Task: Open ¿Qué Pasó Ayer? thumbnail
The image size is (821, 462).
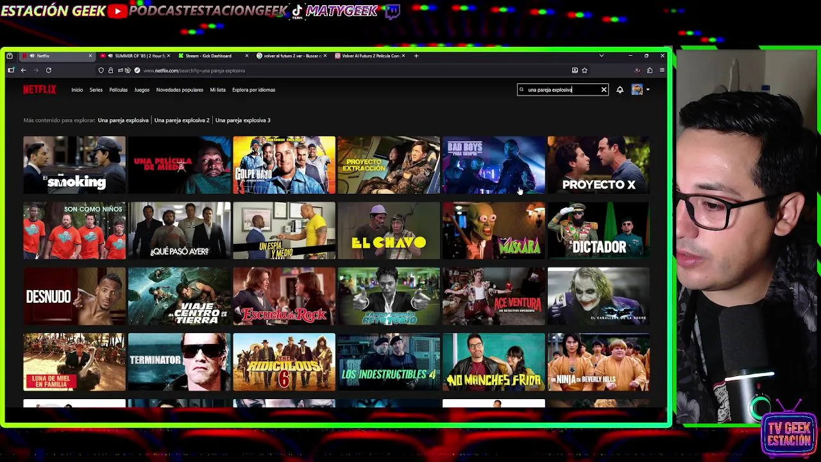Action: click(x=179, y=231)
